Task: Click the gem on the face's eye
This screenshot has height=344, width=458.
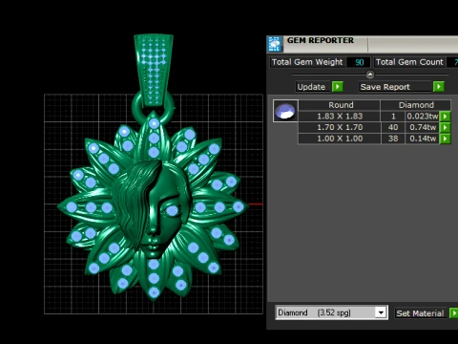Action: coord(172,210)
